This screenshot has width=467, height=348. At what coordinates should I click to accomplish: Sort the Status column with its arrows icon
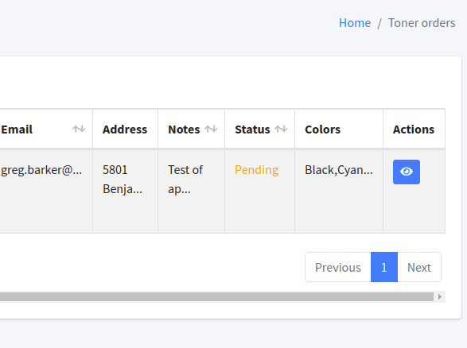[281, 129]
